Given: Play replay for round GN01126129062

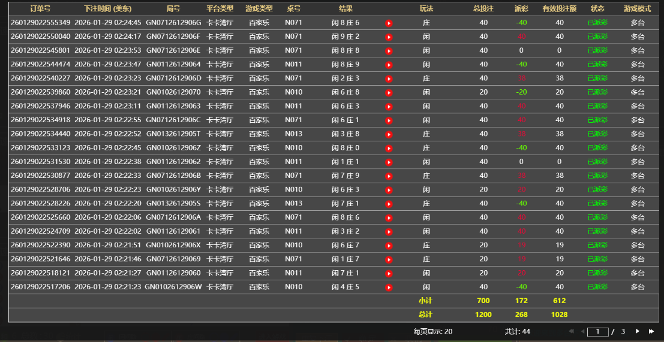Looking at the screenshot, I should click(x=389, y=162).
